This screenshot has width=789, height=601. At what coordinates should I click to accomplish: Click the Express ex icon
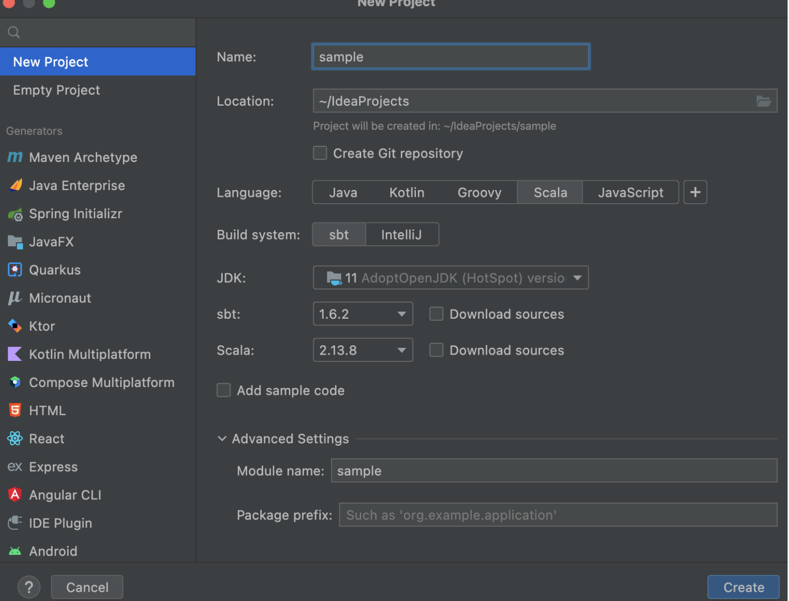pyautogui.click(x=15, y=467)
